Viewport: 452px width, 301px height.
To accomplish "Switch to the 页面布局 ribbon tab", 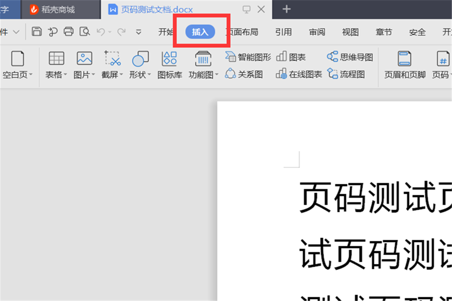I will [x=243, y=32].
